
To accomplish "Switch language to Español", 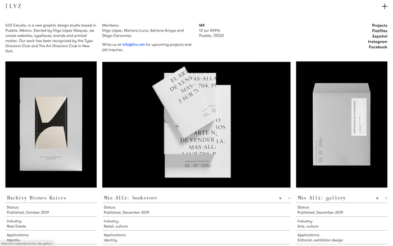I will coord(380,36).
